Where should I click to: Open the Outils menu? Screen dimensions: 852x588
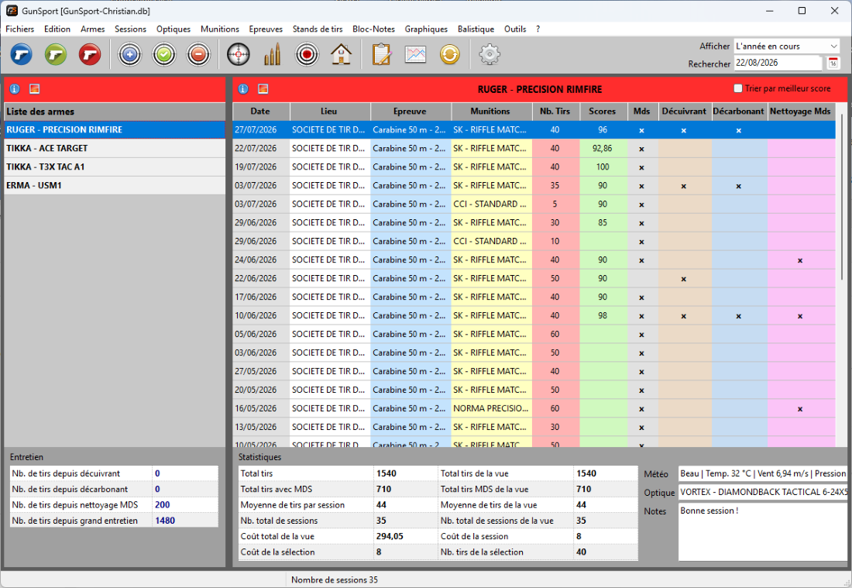click(514, 29)
